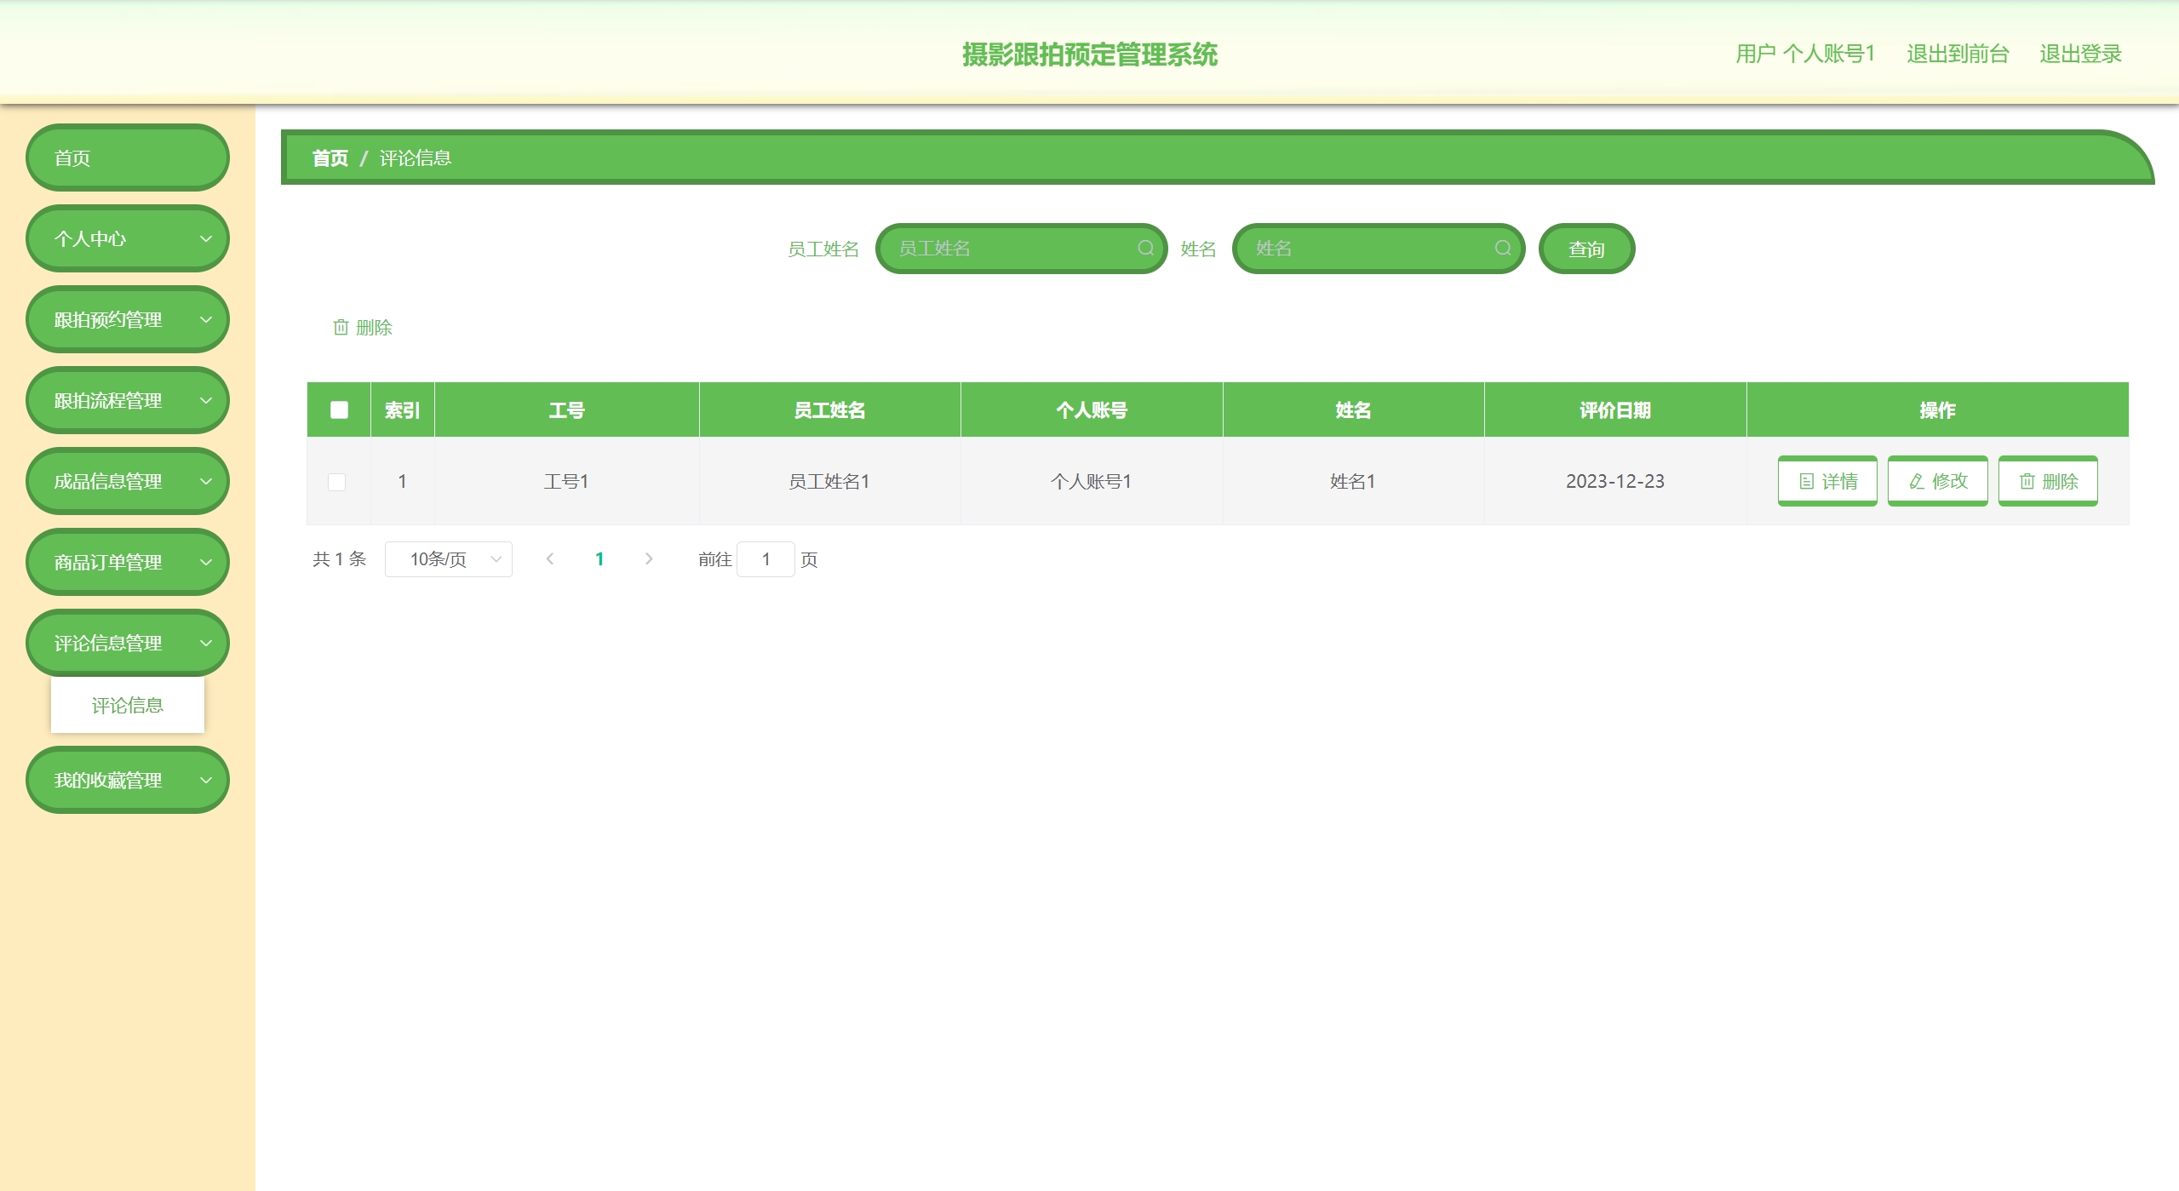Click 退出登录 link in header
The image size is (2179, 1191).
[2079, 54]
